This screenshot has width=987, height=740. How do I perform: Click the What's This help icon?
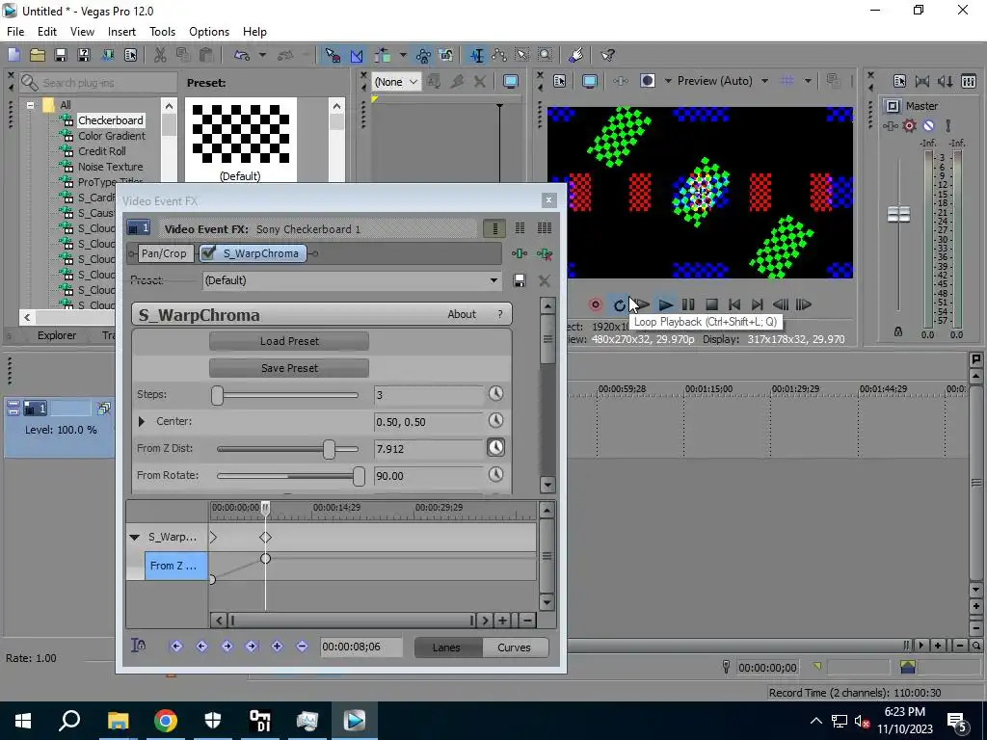tap(607, 55)
